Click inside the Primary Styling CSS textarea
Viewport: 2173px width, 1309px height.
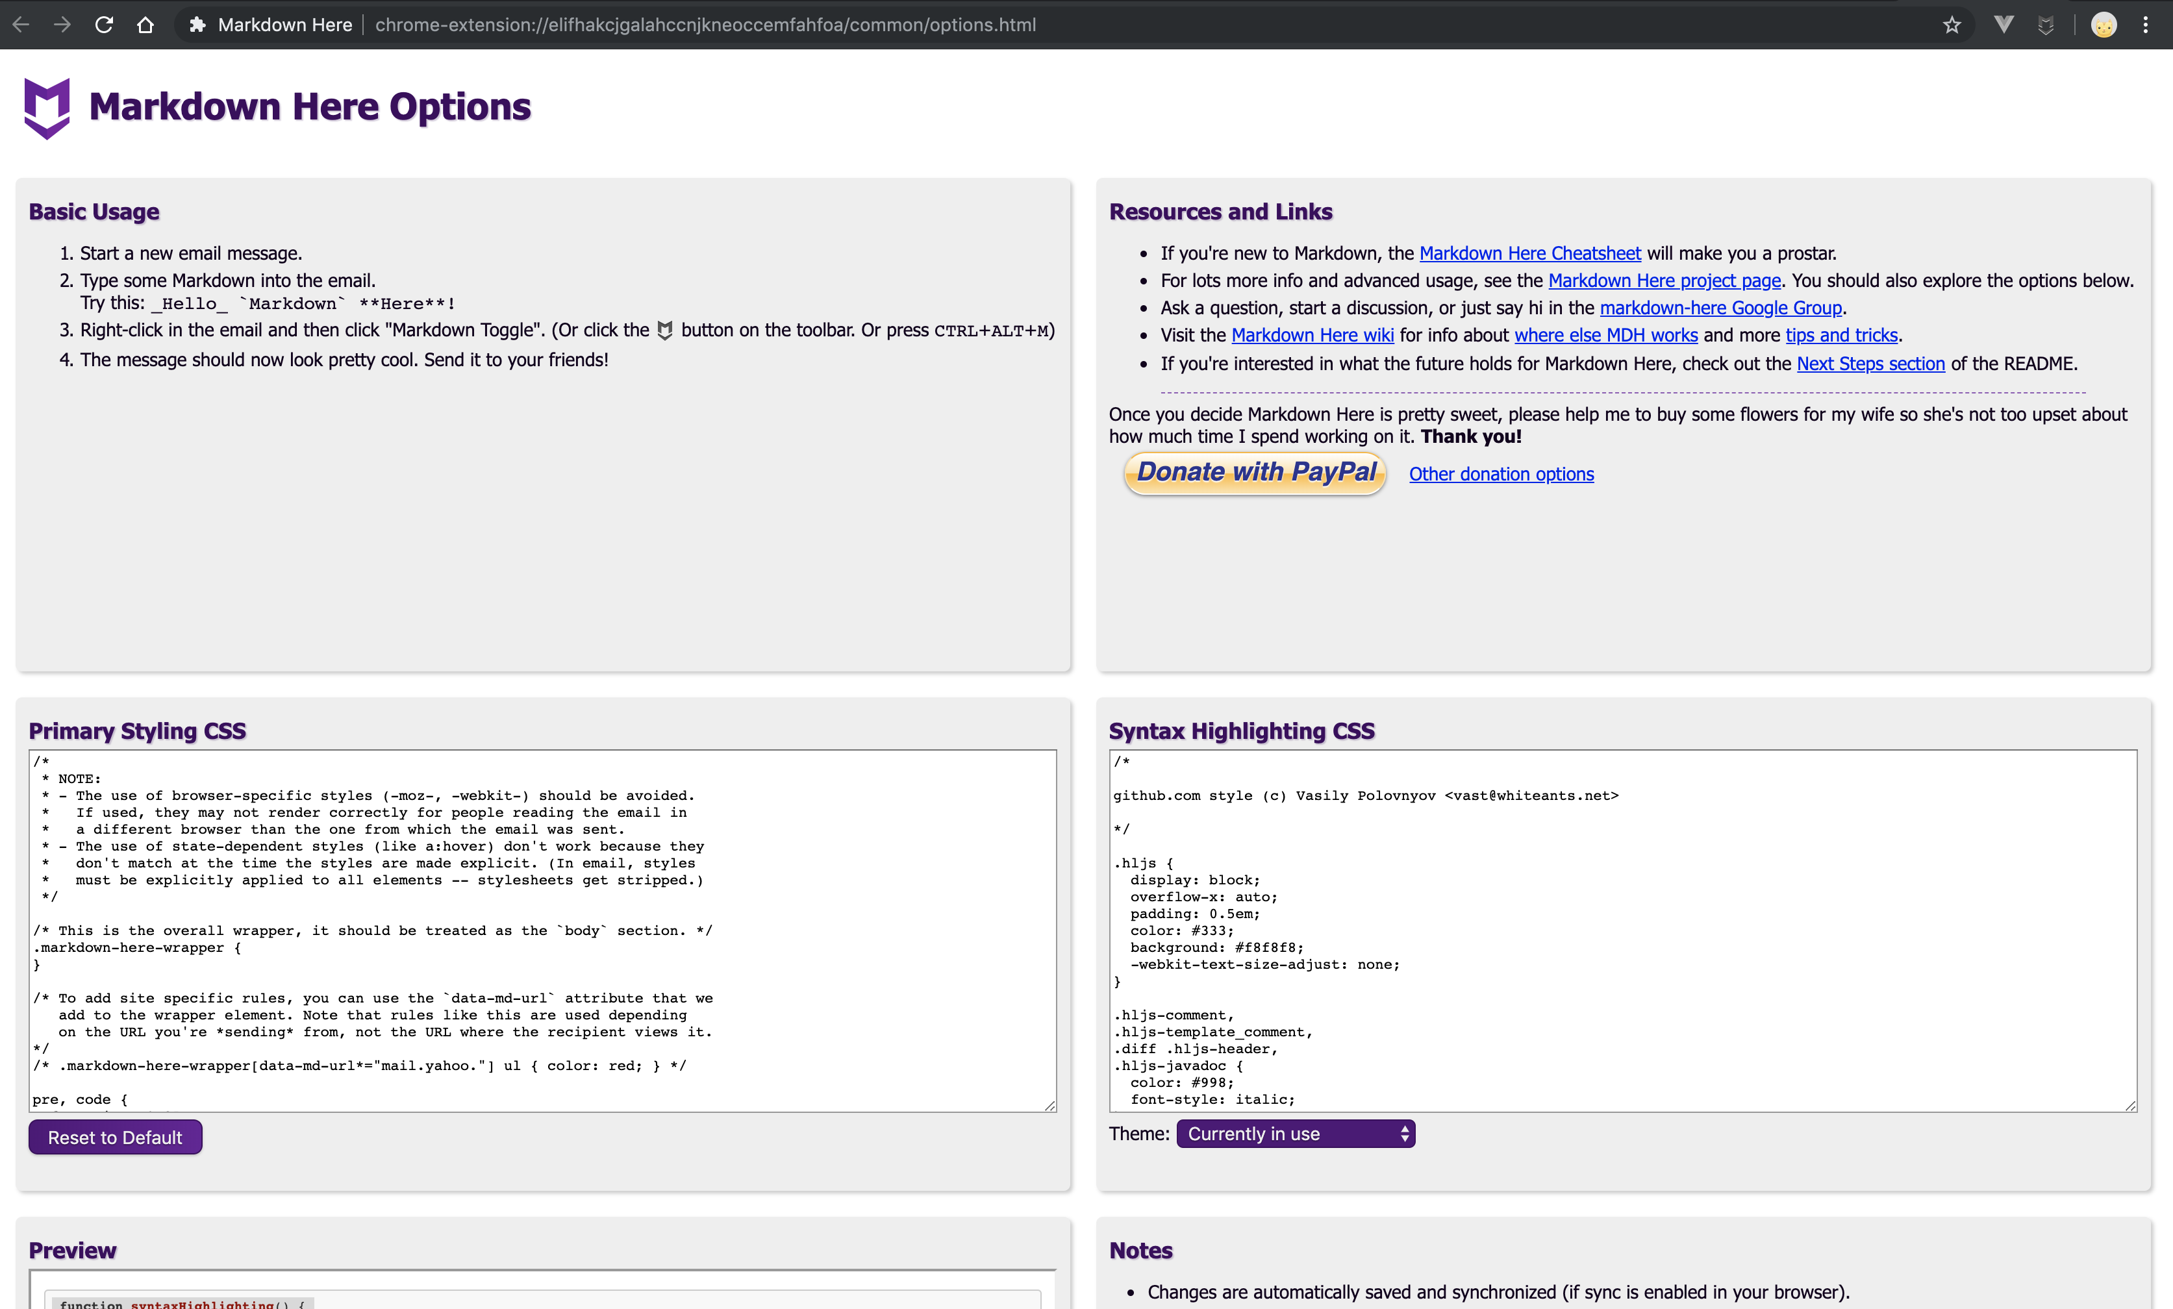tap(542, 930)
